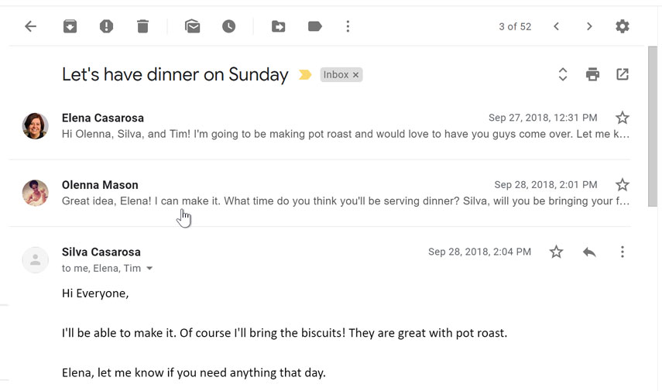The width and height of the screenshot is (662, 391).
Task: Open the Move to menu
Action: [x=278, y=26]
